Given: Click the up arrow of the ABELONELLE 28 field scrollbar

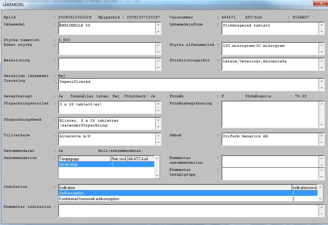Looking at the screenshot, I should pyautogui.click(x=158, y=25).
